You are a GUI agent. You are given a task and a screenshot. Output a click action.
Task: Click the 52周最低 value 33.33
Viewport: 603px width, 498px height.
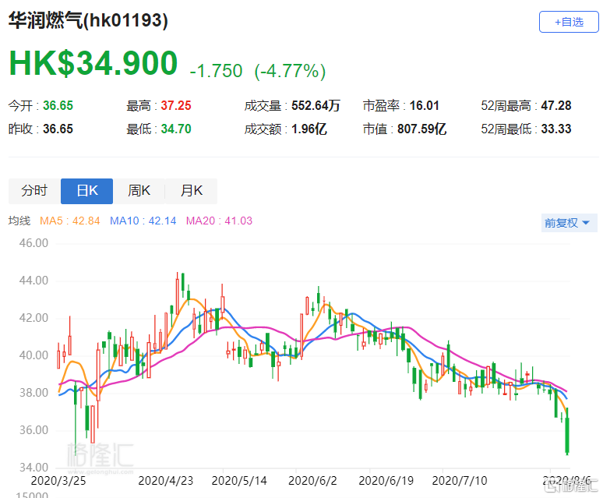pos(556,129)
